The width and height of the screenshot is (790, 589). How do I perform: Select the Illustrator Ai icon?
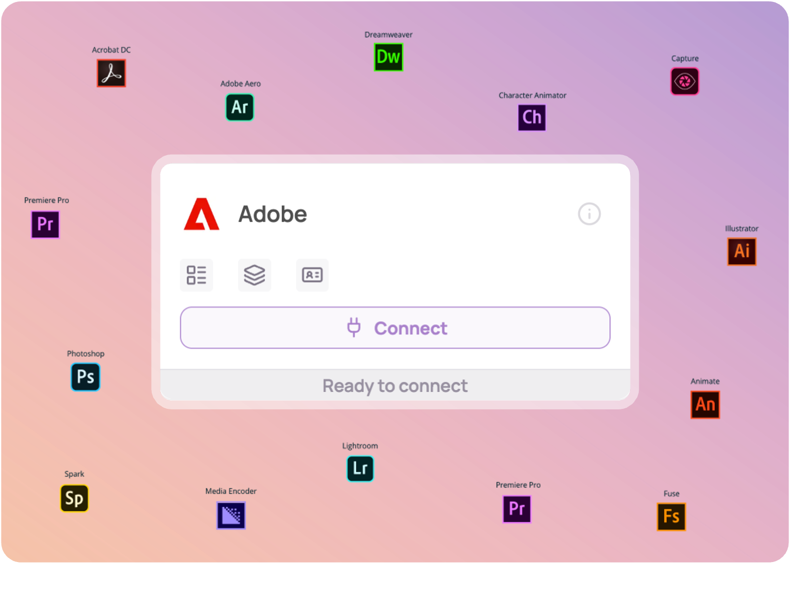[x=741, y=251]
